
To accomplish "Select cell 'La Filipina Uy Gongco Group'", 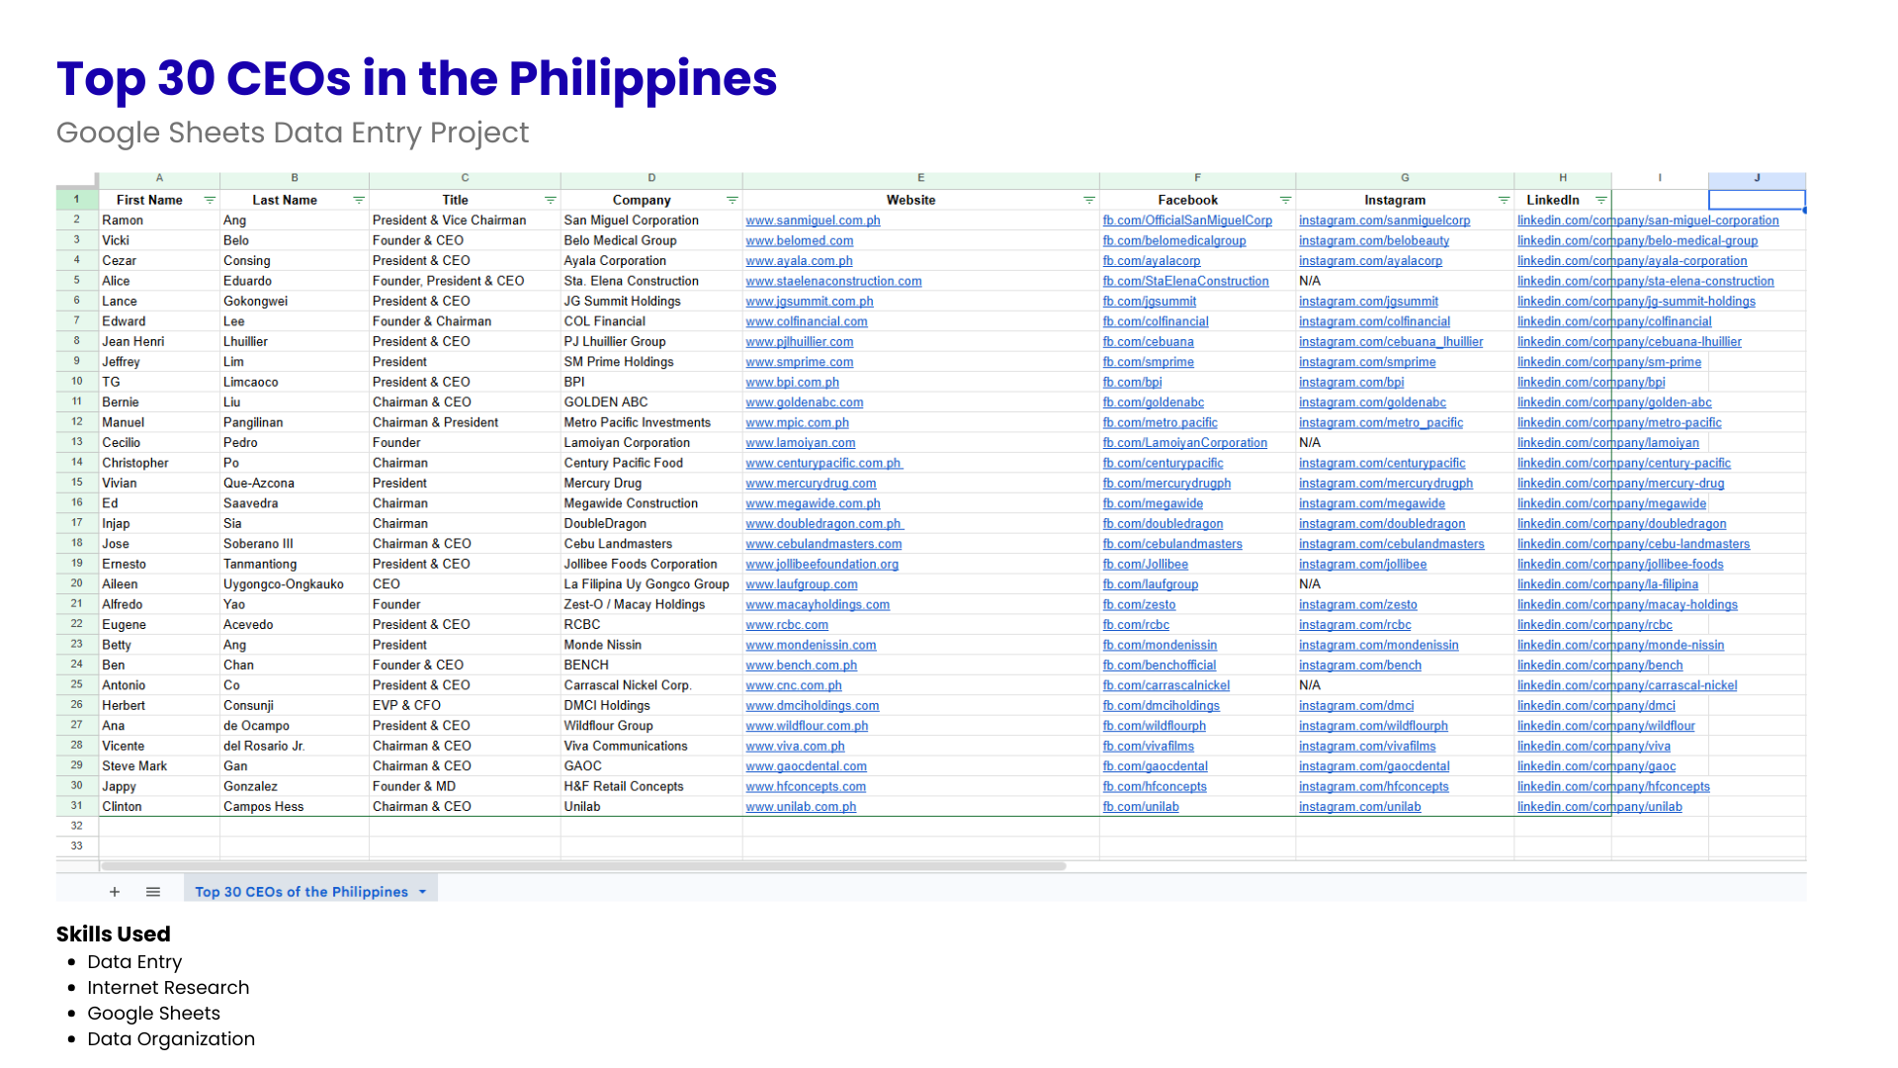I will click(x=651, y=584).
